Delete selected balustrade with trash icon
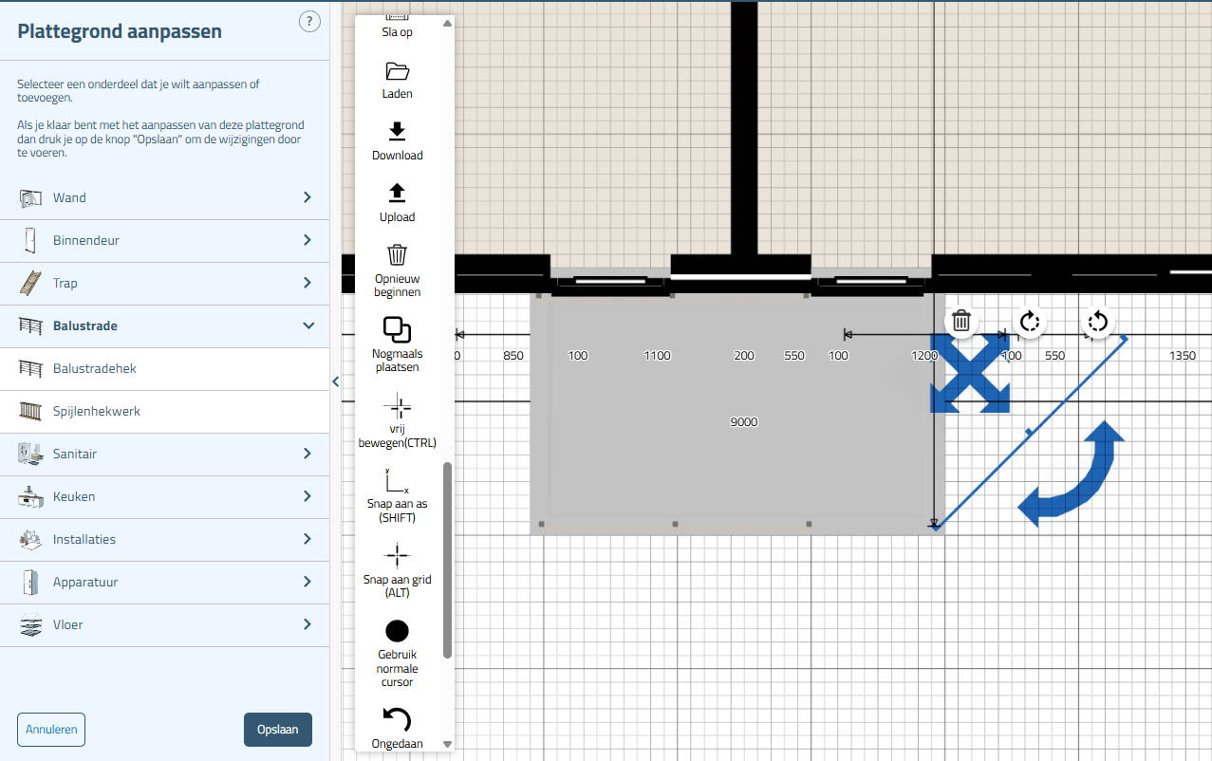1212x761 pixels. [x=960, y=321]
